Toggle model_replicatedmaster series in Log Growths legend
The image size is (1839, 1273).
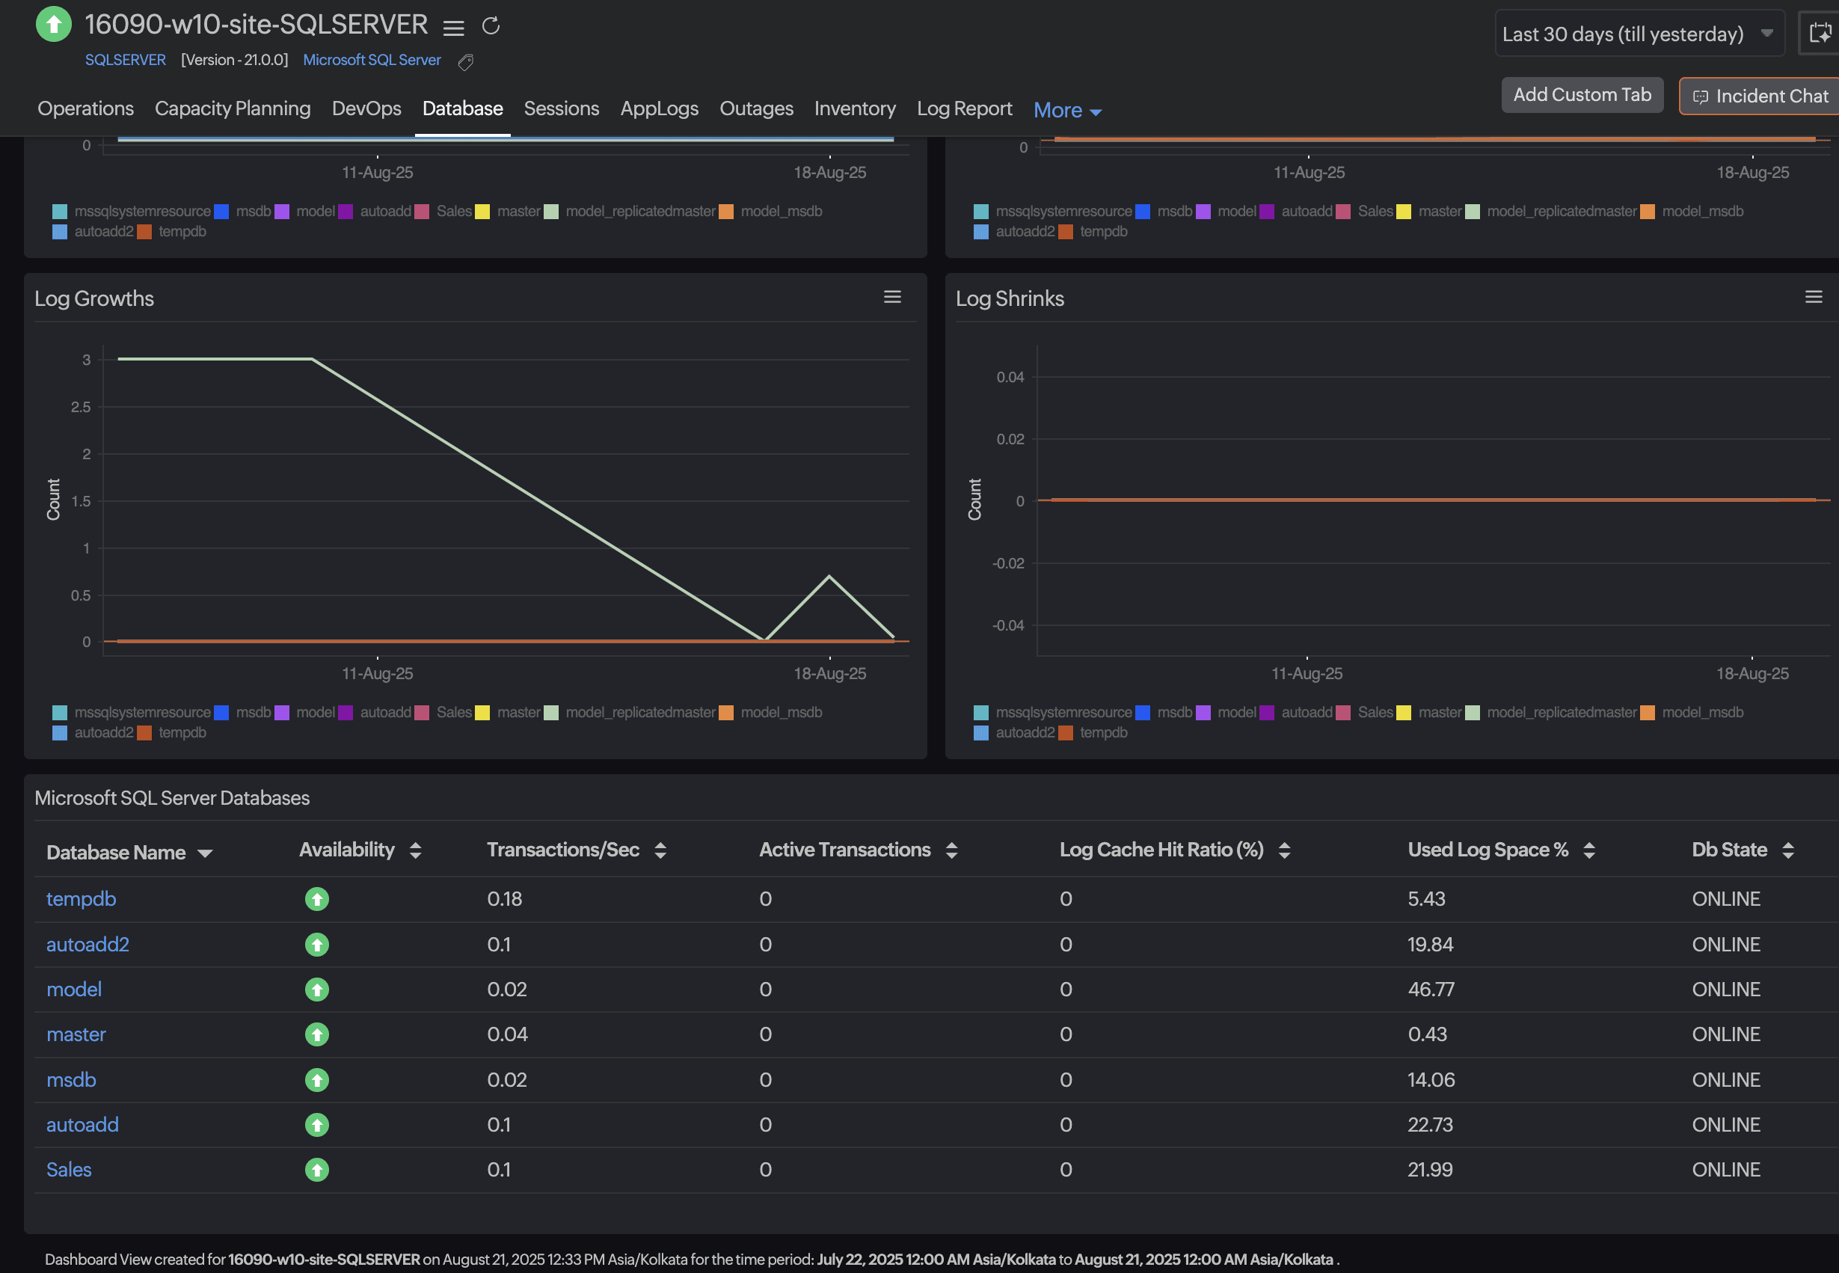point(639,712)
